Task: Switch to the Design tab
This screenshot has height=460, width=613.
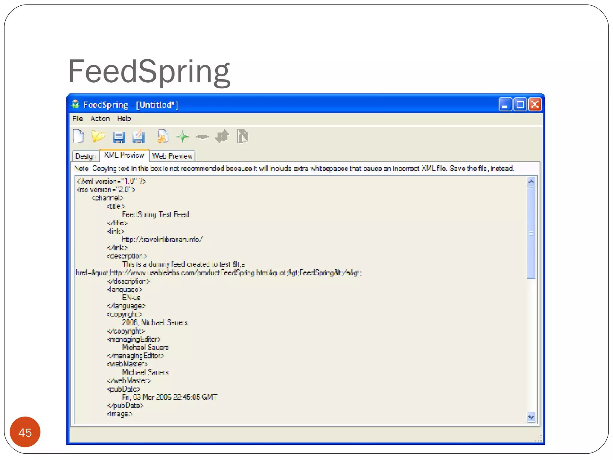Action: click(86, 156)
